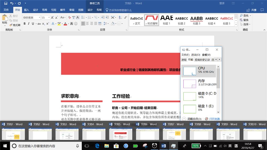
Task: Click the Save icon in the title bar
Action: [x=6, y=3]
